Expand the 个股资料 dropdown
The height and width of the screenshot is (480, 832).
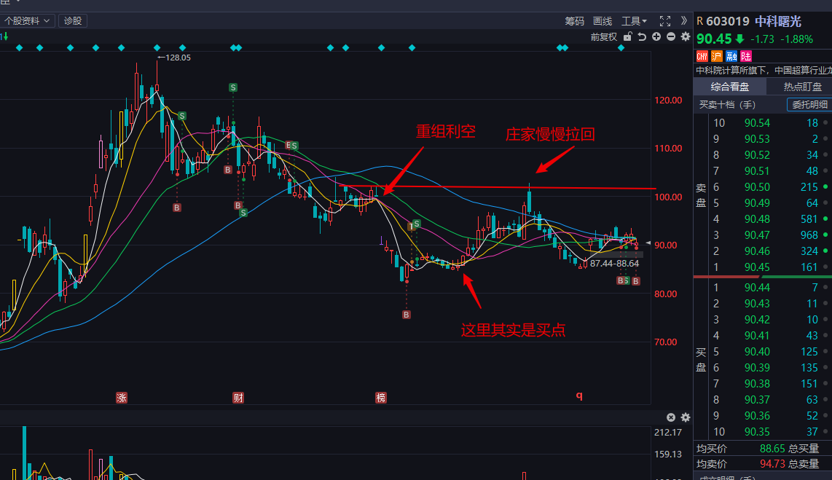click(x=28, y=21)
